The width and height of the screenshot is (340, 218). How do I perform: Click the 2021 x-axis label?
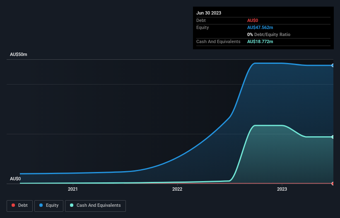coord(72,189)
